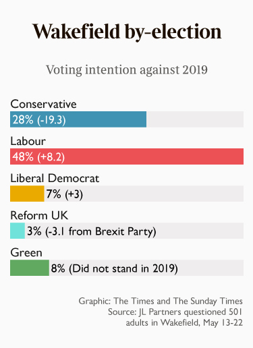Select the Liberal Democrat label
Screen dimensions: 253x348
(x=55, y=178)
